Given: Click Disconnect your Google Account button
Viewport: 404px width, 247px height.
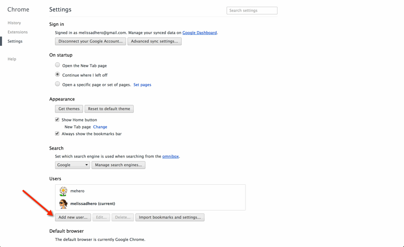Looking at the screenshot, I should (90, 41).
